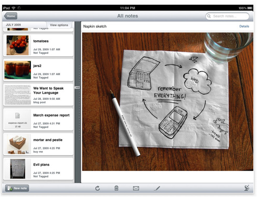Click the note list divider handle
The height and width of the screenshot is (197, 257).
77,87
